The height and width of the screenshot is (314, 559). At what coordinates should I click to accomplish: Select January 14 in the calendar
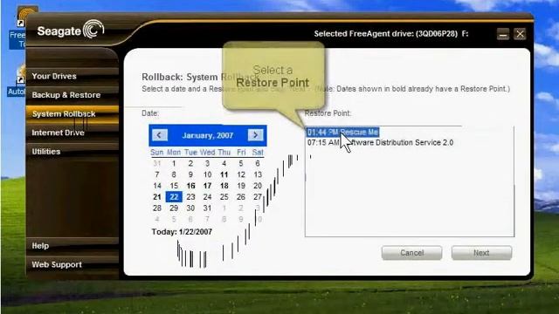coord(157,186)
